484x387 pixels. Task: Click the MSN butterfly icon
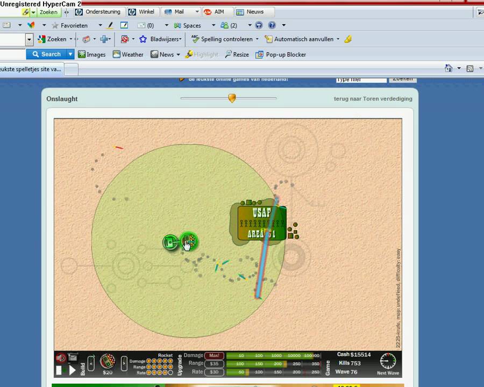(31, 25)
